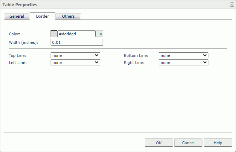The height and width of the screenshot is (152, 236).
Task: Switch to the General tab
Action: tap(17, 16)
